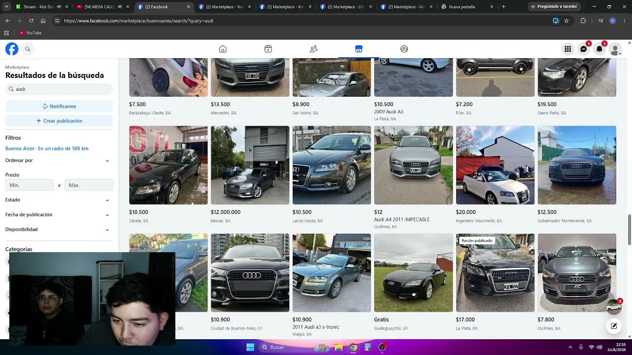
Task: Open the Facebook menu grid icon
Action: [x=568, y=49]
